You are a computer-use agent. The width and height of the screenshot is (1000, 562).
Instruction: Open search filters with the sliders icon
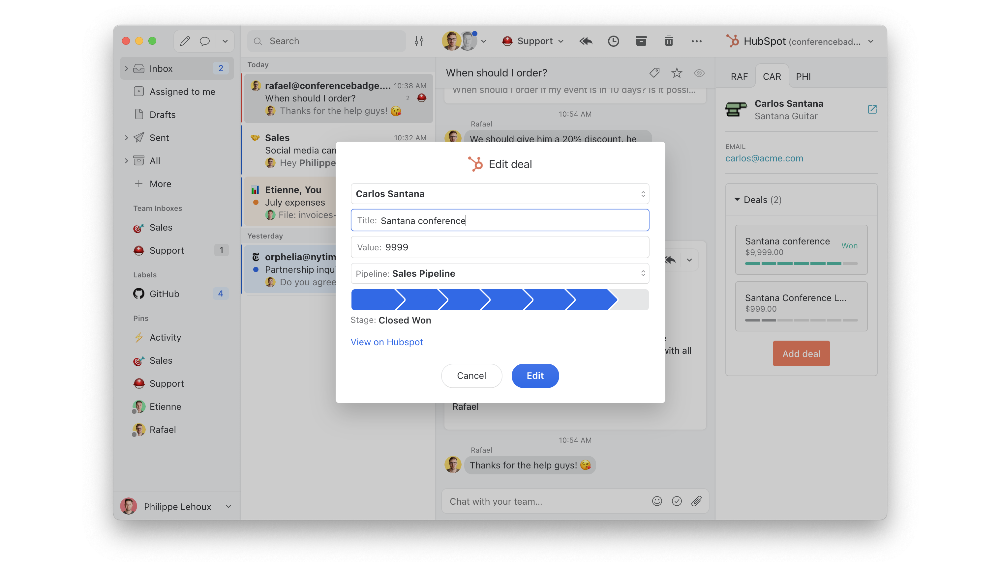coord(419,41)
